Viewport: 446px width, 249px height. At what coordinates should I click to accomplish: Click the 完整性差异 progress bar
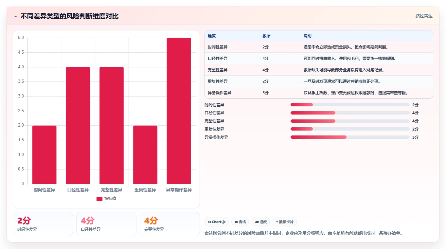[x=350, y=121]
